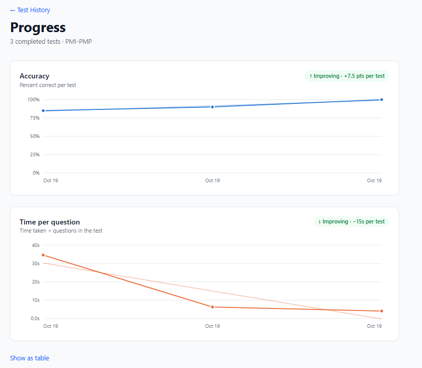
Task: Click the 10s axis label in time chart
Action: [x=36, y=300]
